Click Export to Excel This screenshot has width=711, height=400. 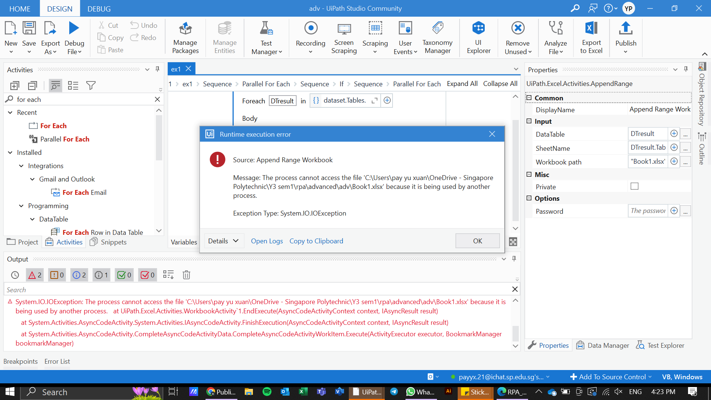pyautogui.click(x=591, y=38)
